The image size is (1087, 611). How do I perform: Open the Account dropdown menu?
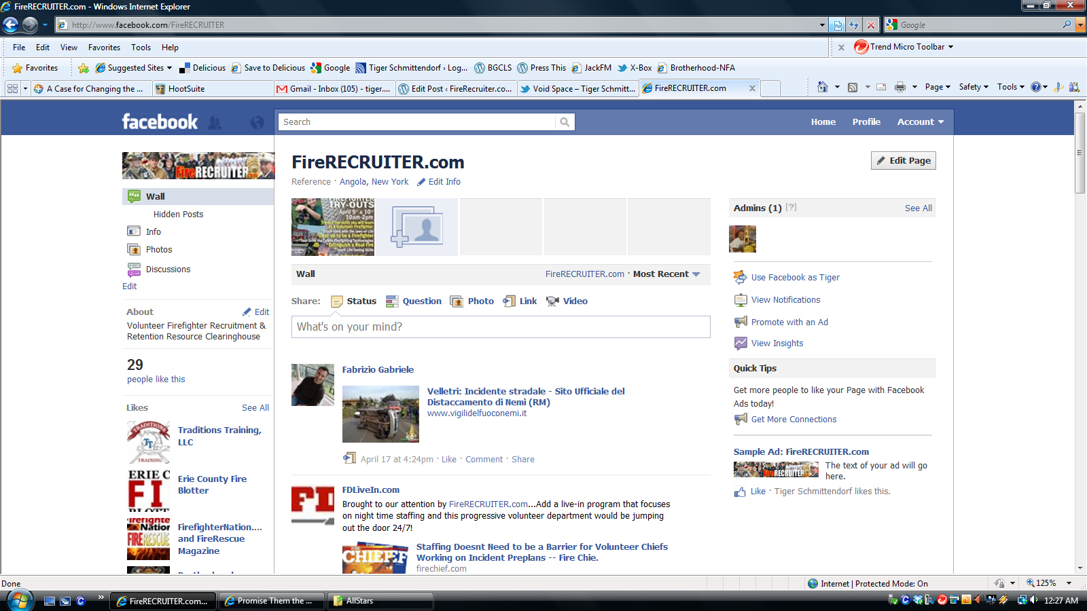point(921,122)
